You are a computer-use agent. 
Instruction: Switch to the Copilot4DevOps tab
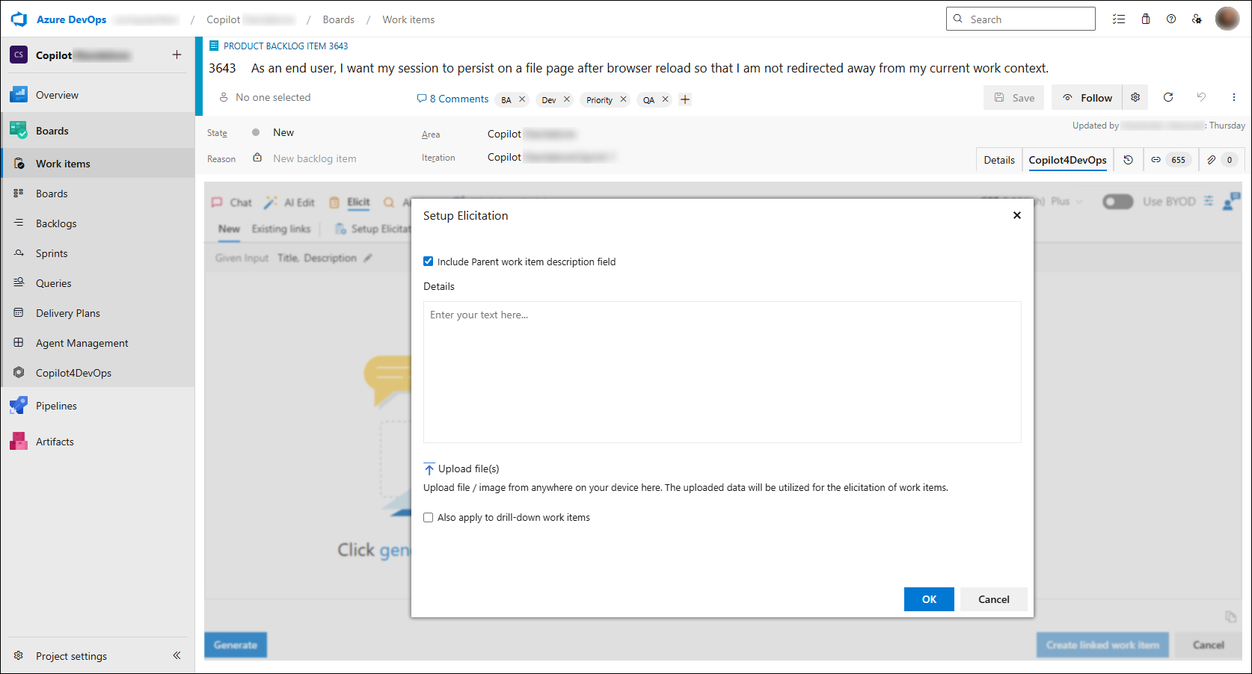[x=1067, y=160]
